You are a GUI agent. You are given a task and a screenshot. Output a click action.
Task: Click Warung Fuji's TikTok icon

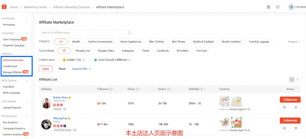coord(65,126)
